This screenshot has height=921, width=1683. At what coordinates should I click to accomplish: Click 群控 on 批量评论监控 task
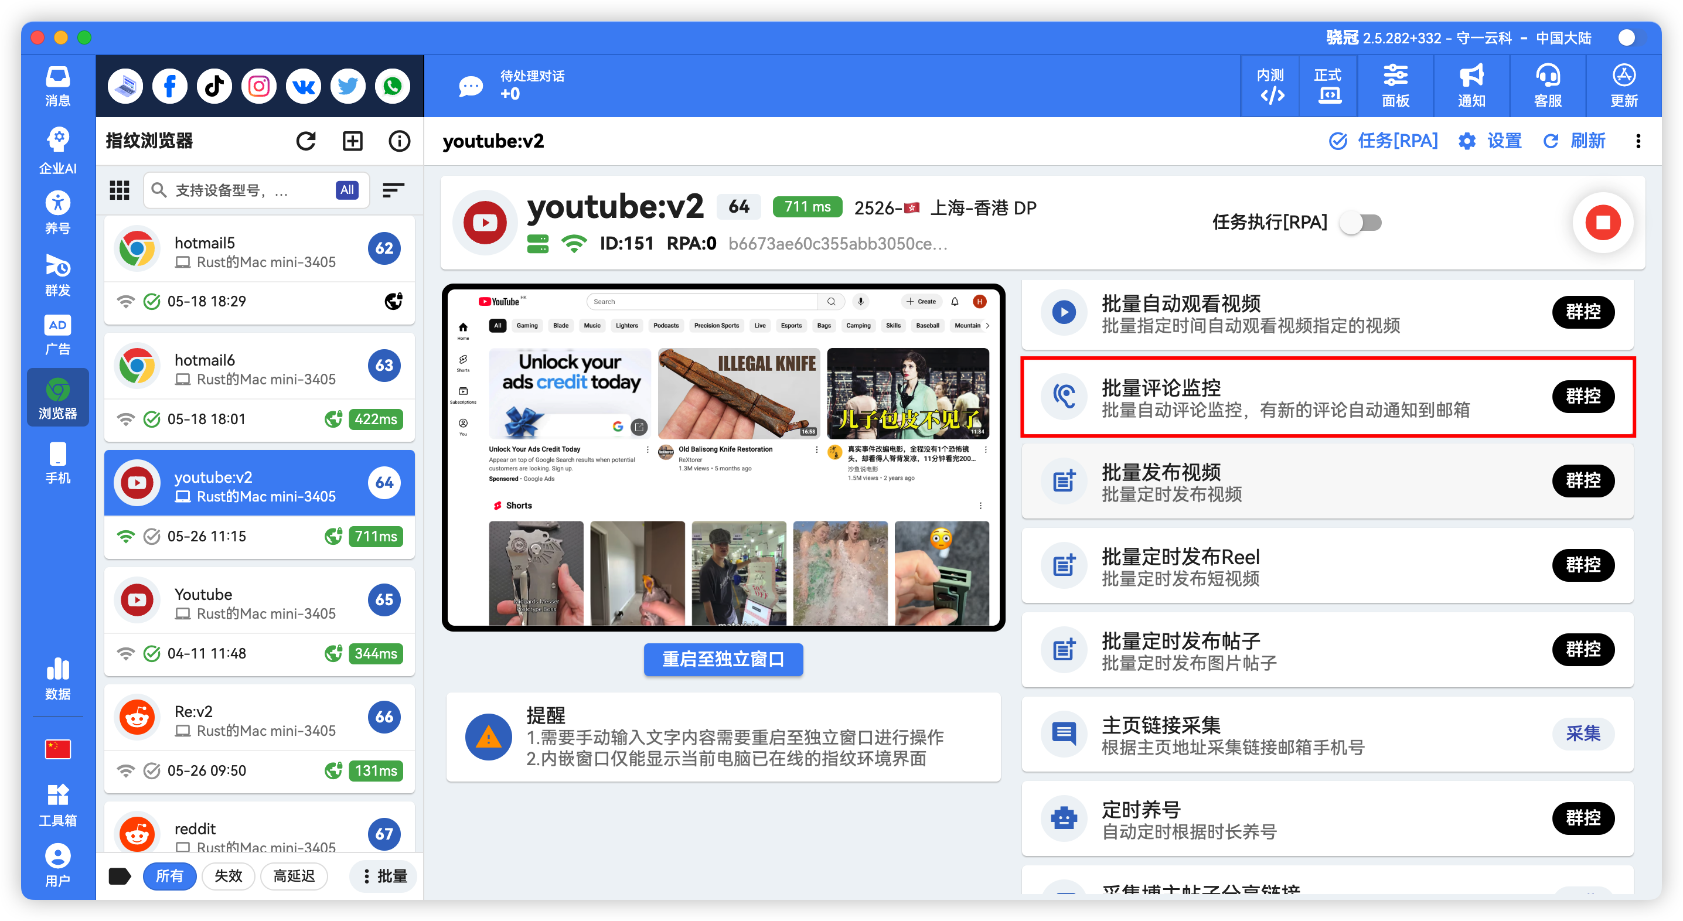pyautogui.click(x=1583, y=397)
